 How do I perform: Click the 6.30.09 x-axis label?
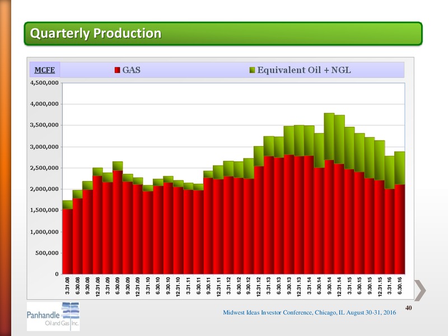118,286
